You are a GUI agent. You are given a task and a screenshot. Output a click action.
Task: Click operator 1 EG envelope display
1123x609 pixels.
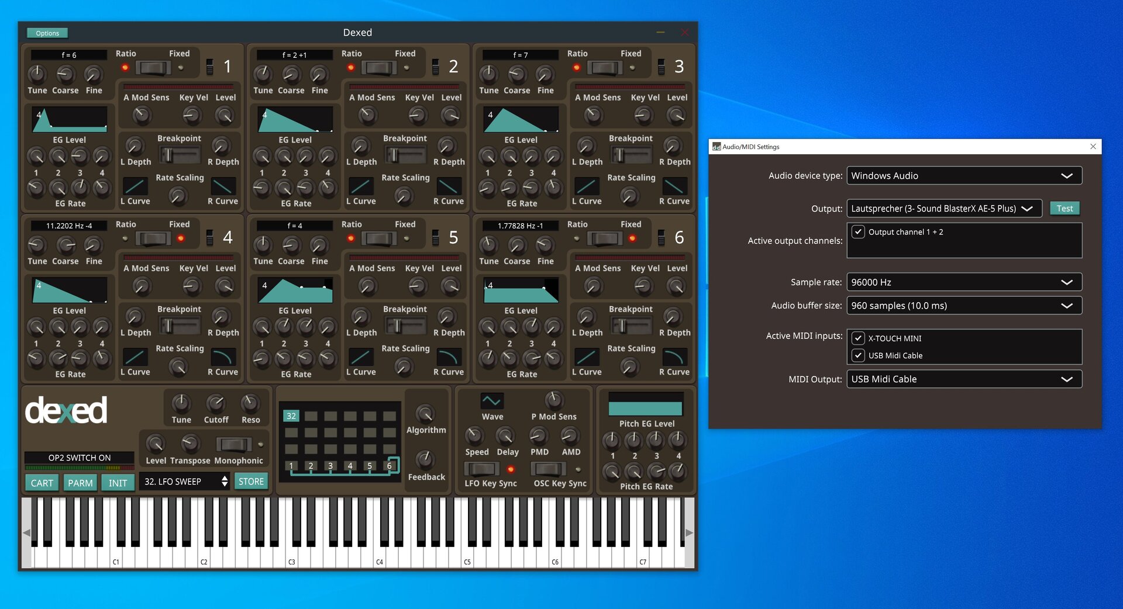tap(70, 119)
